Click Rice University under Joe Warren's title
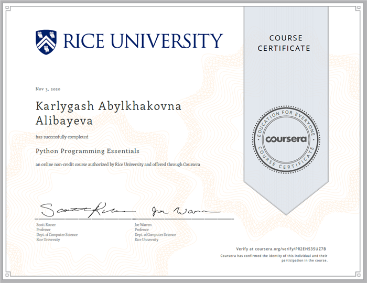The width and height of the screenshot is (367, 283). 147,240
